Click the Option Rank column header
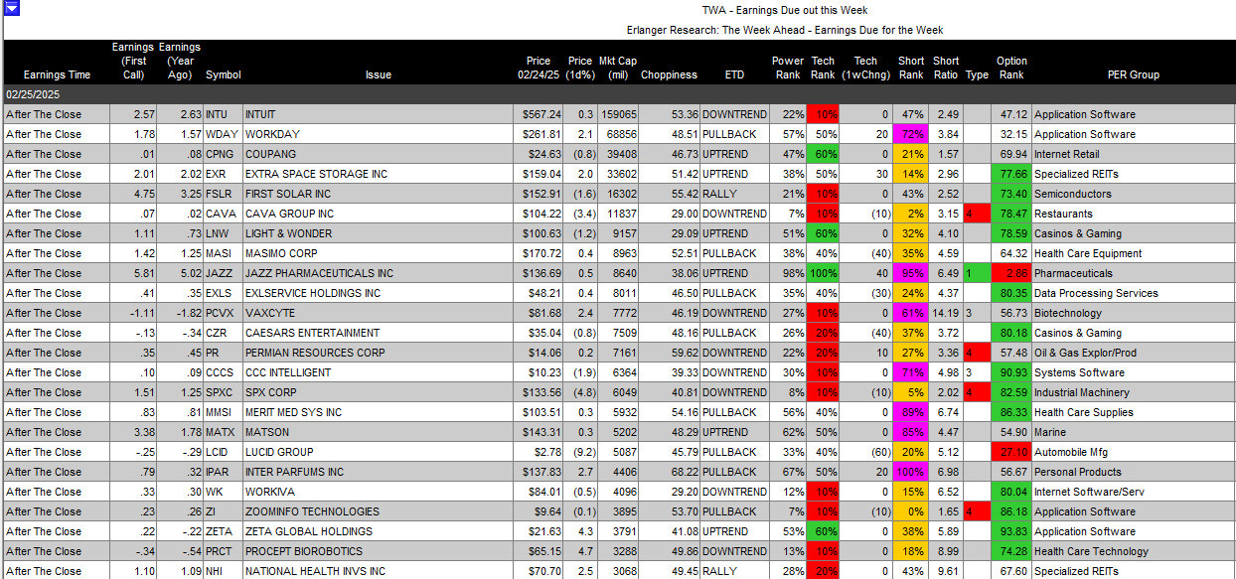 1011,68
